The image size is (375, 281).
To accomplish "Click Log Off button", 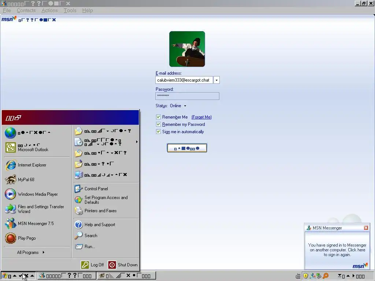I will point(93,265).
